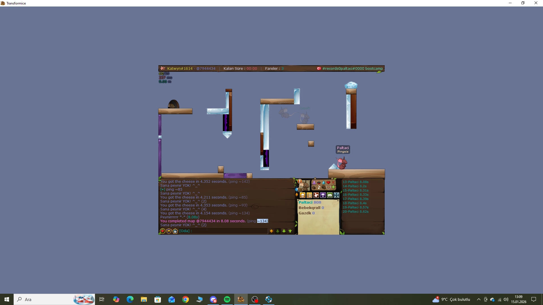Image resolution: width=543 pixels, height=305 pixels.
Task: Click record entry 15-Paltaci 8.31s
Action: click(355, 190)
